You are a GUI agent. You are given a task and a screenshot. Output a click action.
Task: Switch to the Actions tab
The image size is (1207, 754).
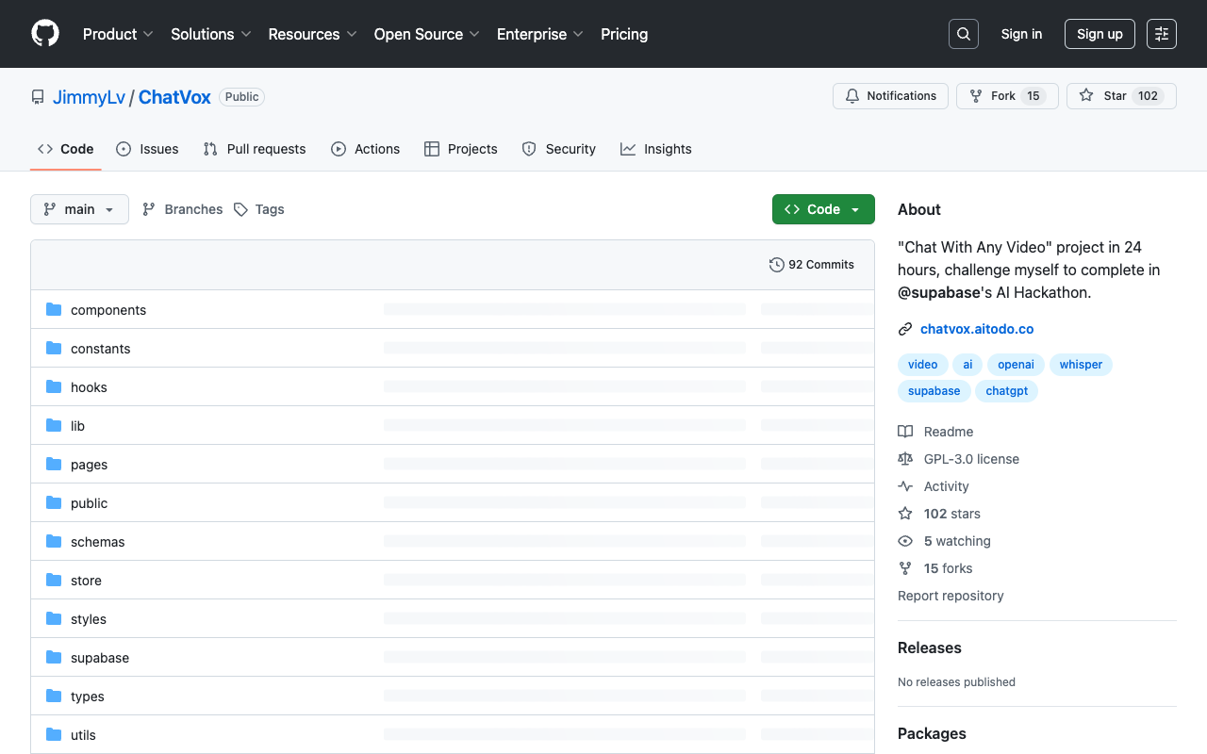click(366, 149)
